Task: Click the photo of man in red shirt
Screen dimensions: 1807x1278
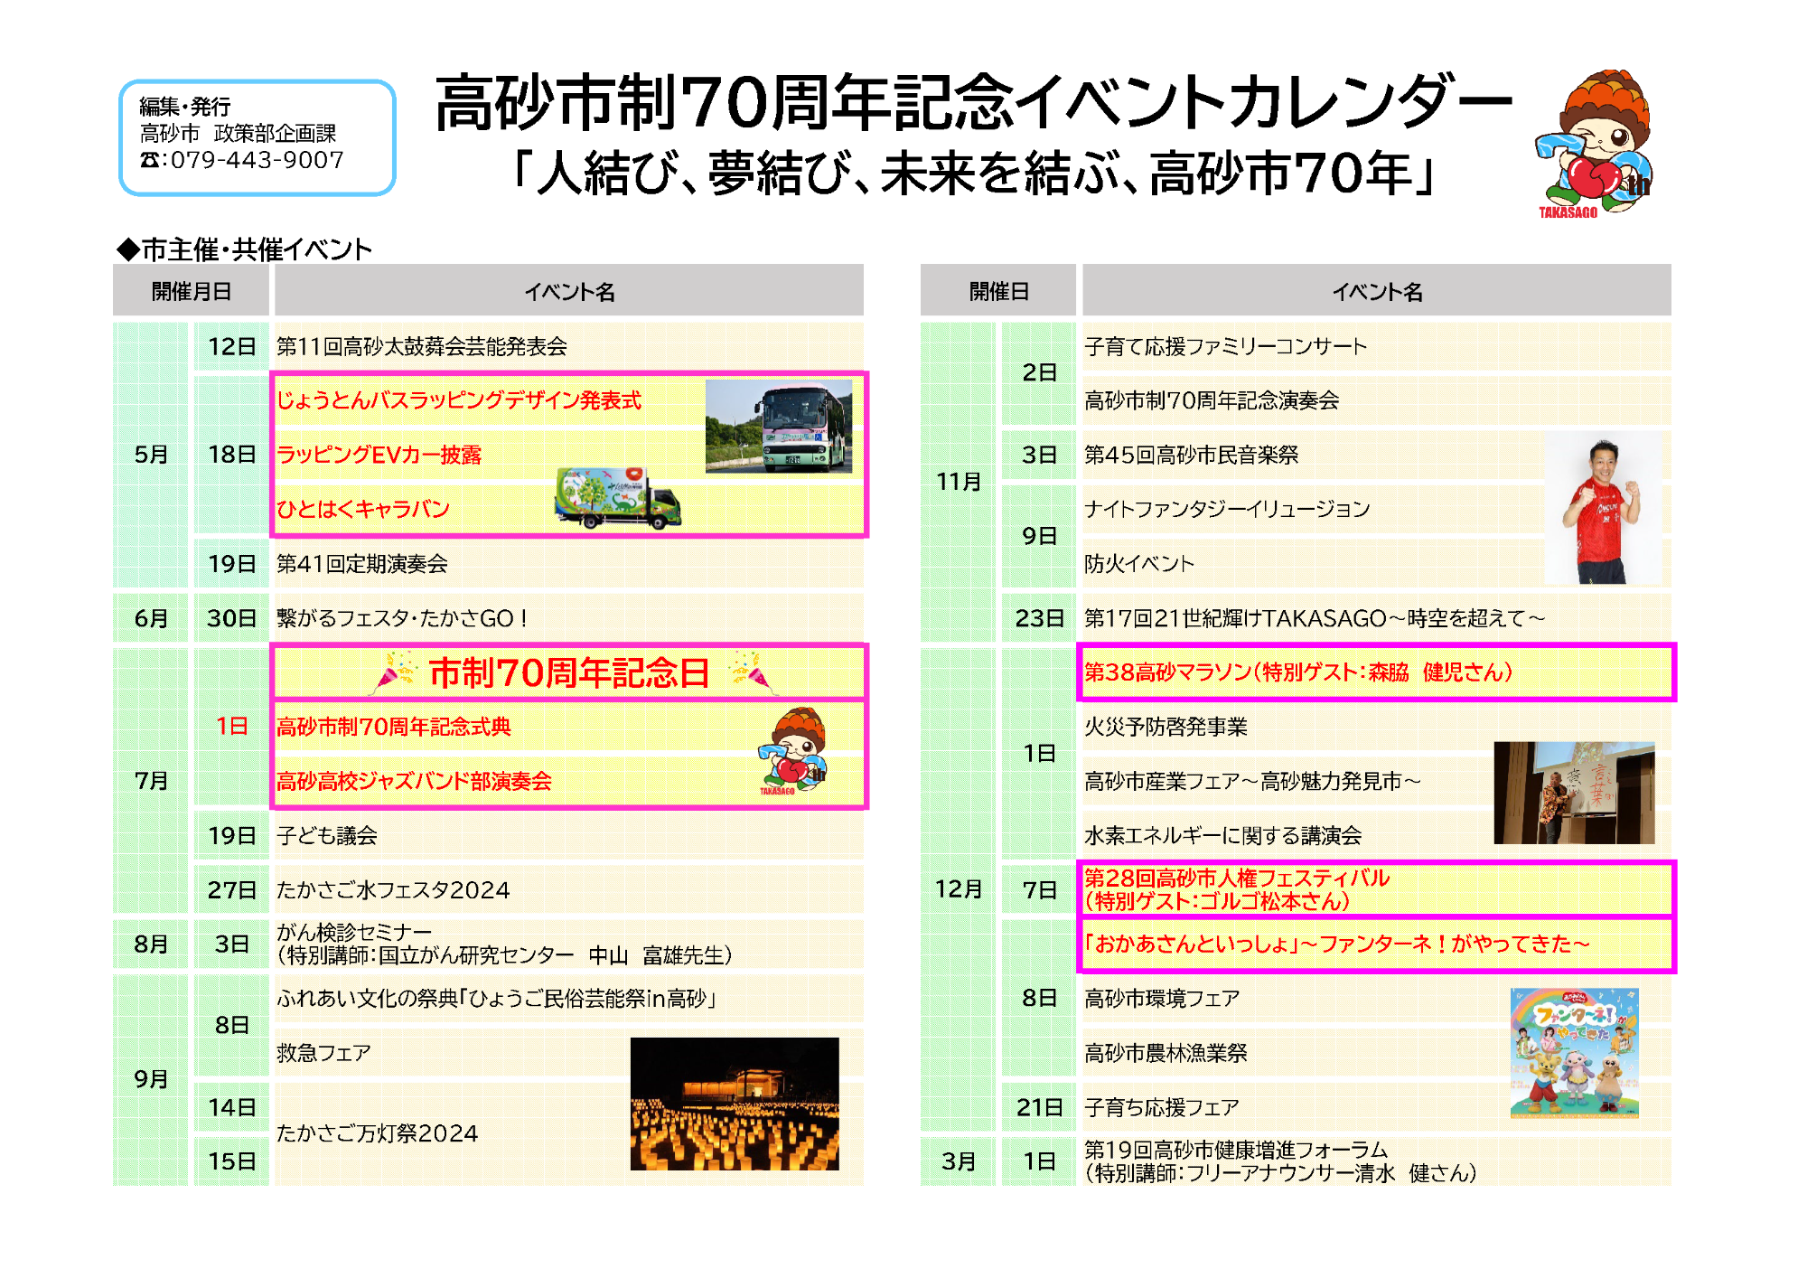Action: pyautogui.click(x=1602, y=510)
